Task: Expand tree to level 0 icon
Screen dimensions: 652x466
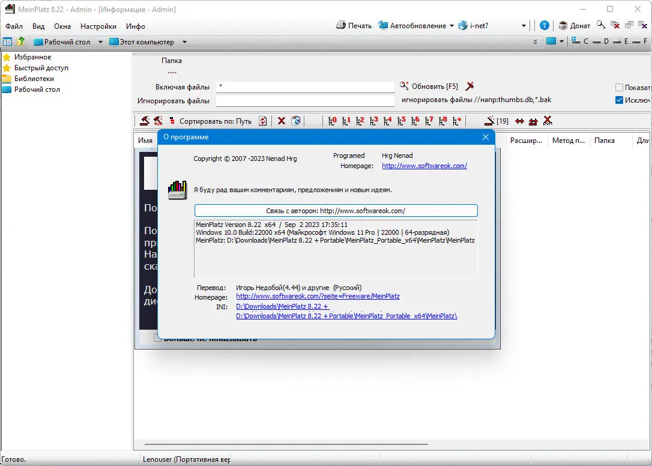Action: [x=332, y=121]
